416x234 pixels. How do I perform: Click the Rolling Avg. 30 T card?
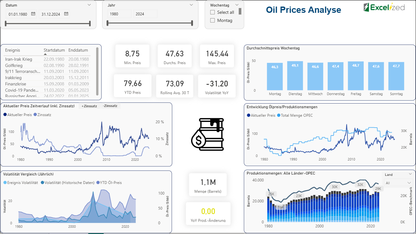point(174,86)
